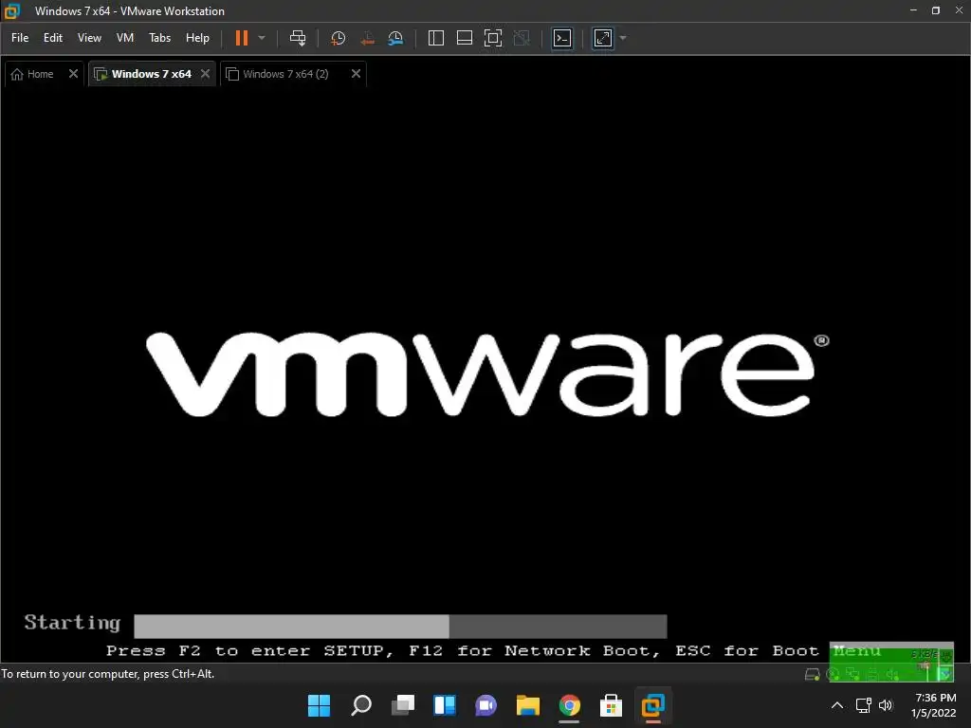Click the sound card status icon
The image size is (971, 728).
pos(892,674)
